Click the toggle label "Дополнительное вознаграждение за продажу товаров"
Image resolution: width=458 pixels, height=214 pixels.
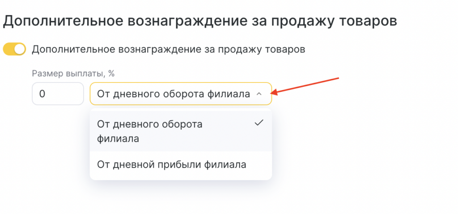tap(168, 49)
